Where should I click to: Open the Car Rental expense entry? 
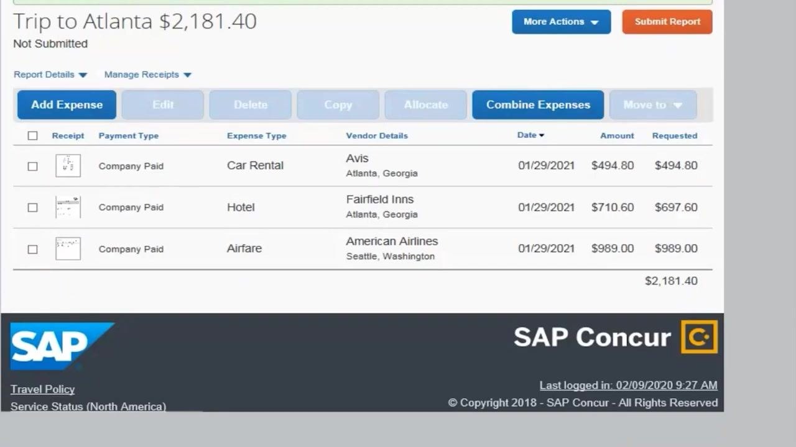(x=255, y=166)
